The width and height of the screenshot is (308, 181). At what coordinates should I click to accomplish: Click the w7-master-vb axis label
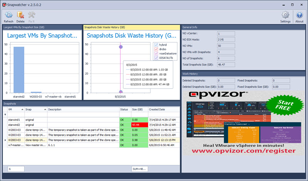[53, 97]
